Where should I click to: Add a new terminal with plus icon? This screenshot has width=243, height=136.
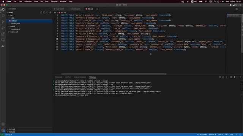click(x=226, y=77)
